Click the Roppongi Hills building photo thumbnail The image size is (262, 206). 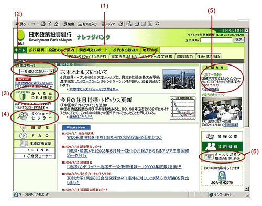179,79
